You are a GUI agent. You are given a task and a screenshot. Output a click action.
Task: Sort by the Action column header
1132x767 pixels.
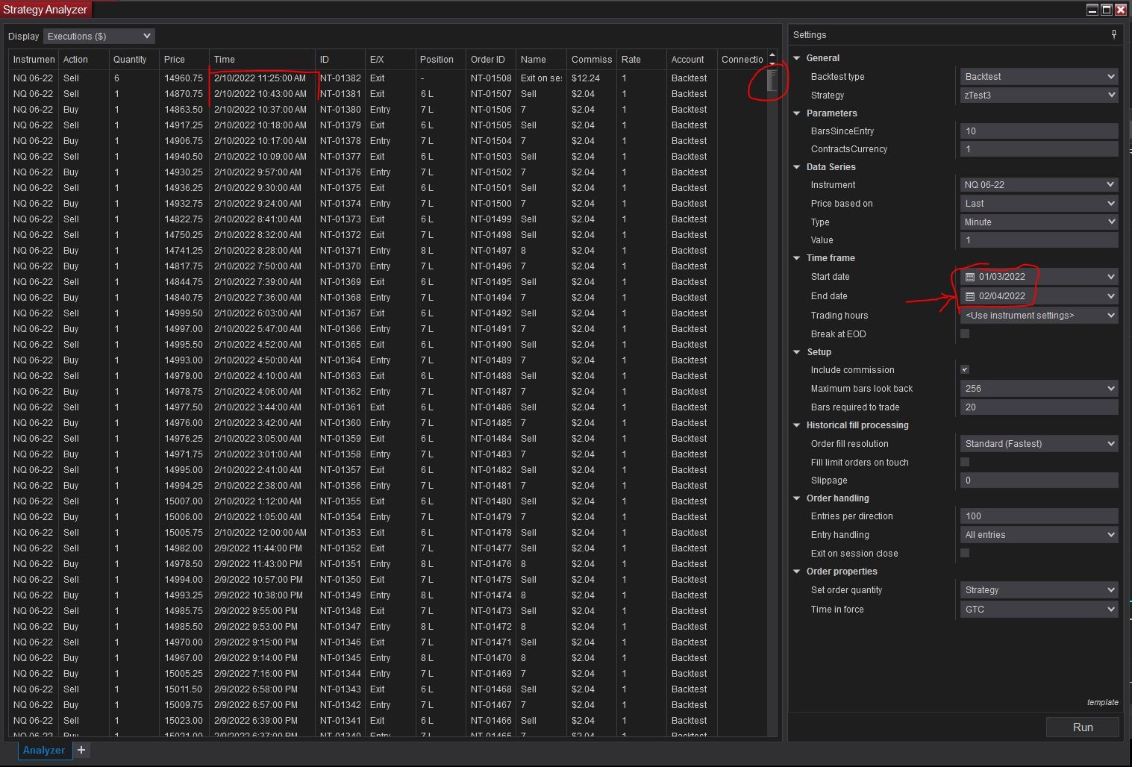[84, 59]
